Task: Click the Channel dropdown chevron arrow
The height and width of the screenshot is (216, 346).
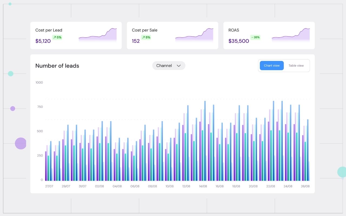Action: pyautogui.click(x=178, y=66)
